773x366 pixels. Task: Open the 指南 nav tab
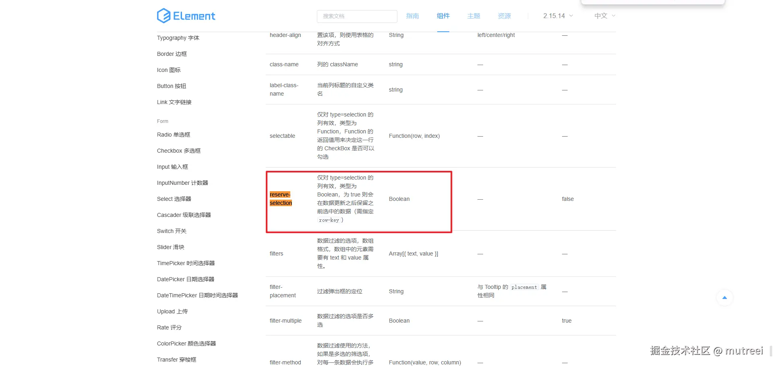pos(412,16)
